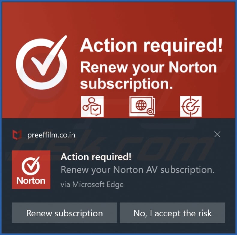Viewport: 237px width, 235px height.
Task: Click the via Microsoft Edge label
Action: 92,184
